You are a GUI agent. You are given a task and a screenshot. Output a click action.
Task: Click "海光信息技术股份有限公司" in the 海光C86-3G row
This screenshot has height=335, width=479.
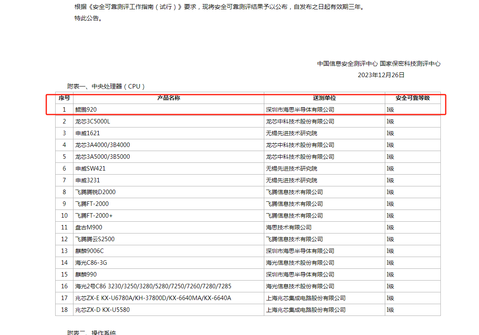coord(300,263)
